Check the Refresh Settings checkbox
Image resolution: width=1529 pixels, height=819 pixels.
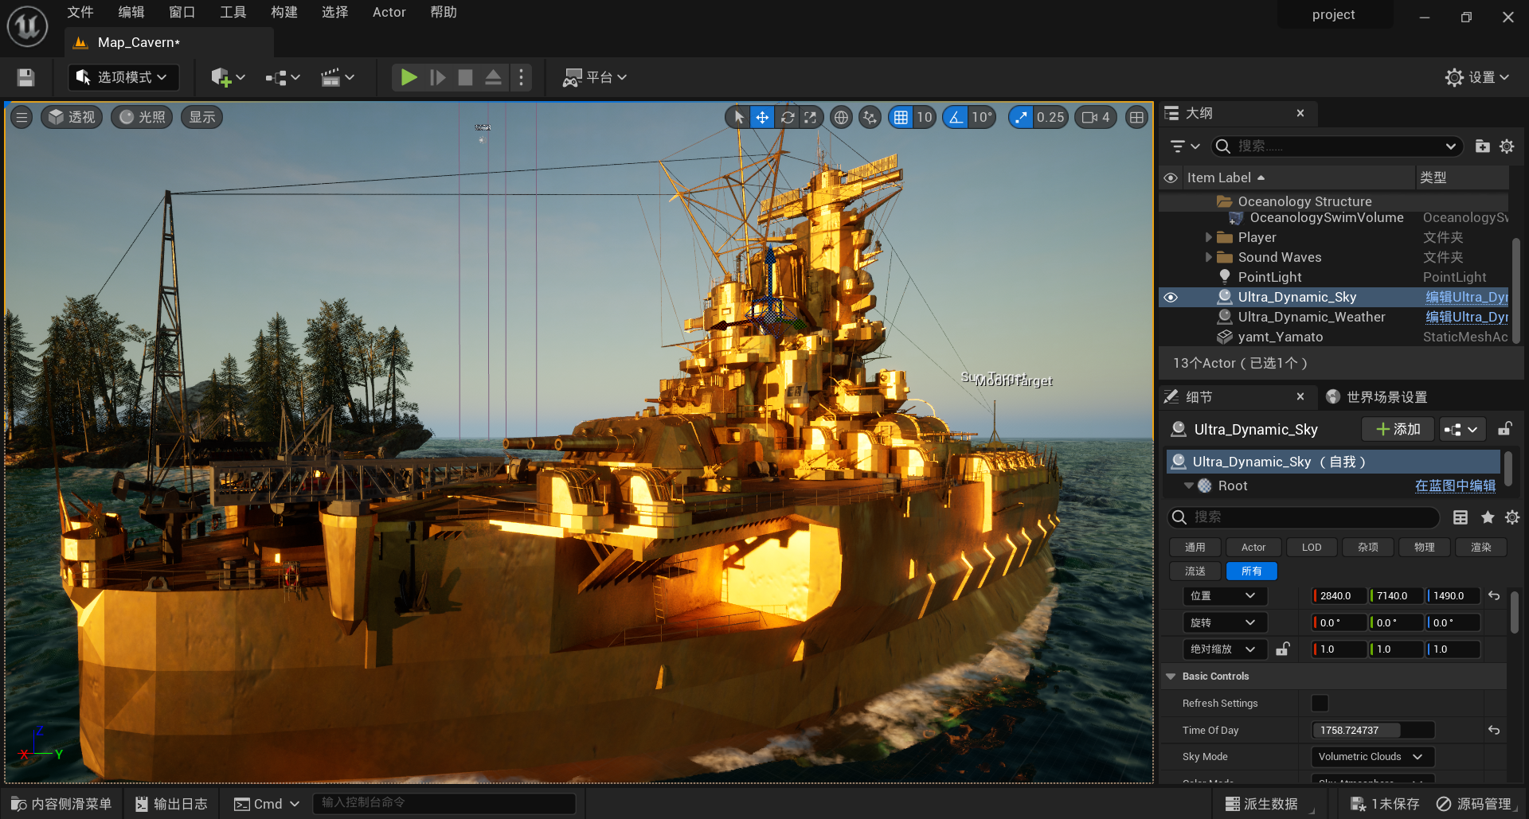pyautogui.click(x=1320, y=703)
